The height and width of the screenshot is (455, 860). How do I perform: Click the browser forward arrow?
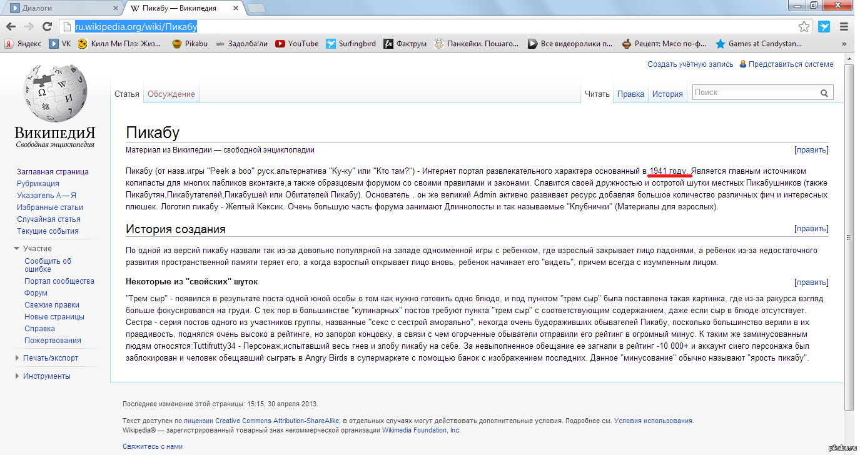pos(29,27)
